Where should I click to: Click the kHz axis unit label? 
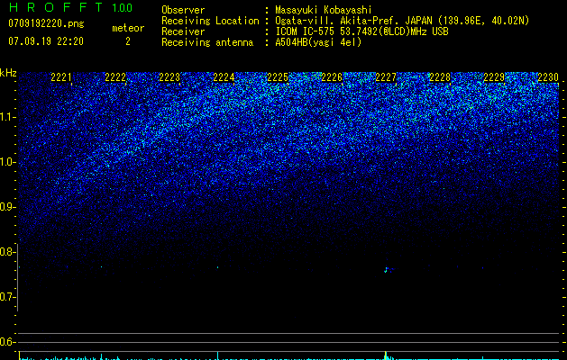point(8,73)
